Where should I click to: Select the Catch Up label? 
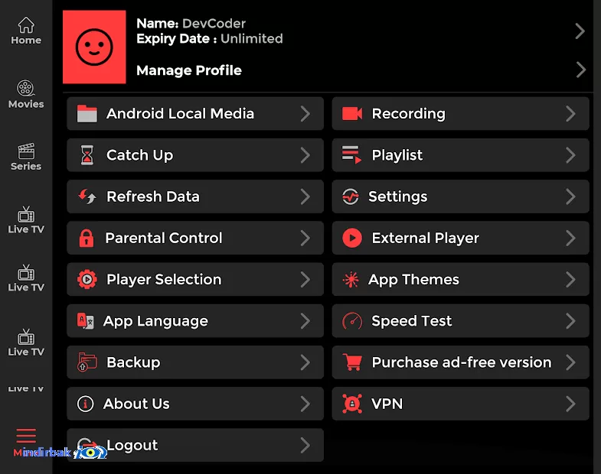pyautogui.click(x=140, y=155)
